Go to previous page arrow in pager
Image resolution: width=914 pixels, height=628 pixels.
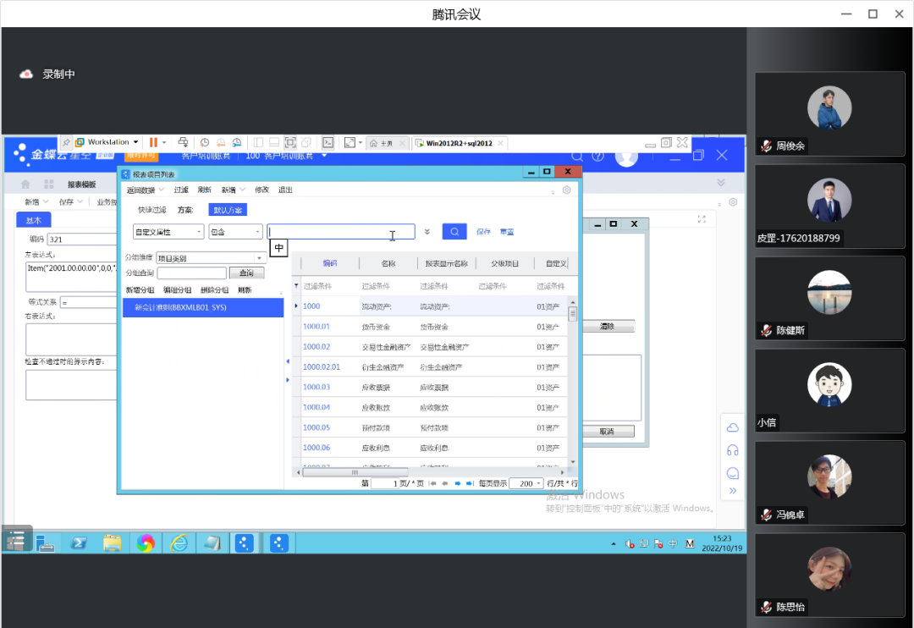[445, 483]
